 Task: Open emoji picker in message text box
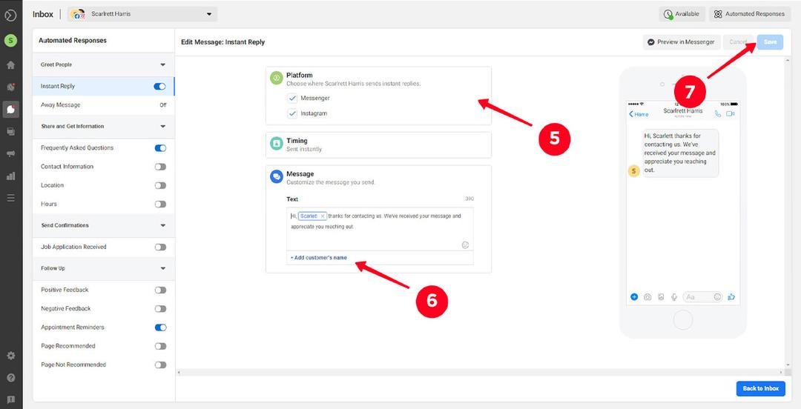coord(465,245)
